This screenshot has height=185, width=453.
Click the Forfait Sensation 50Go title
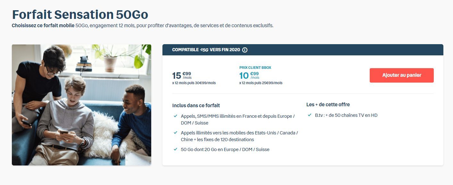80,14
